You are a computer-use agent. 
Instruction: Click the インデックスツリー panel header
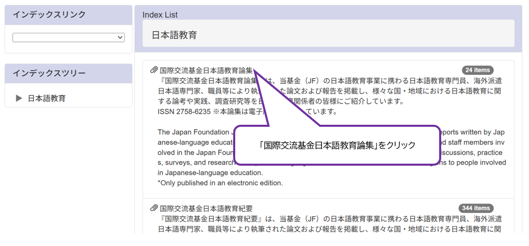[x=69, y=74]
